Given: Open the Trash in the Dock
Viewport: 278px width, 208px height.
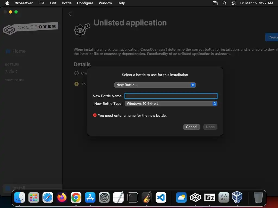Looking at the screenshot, I should [258, 197].
